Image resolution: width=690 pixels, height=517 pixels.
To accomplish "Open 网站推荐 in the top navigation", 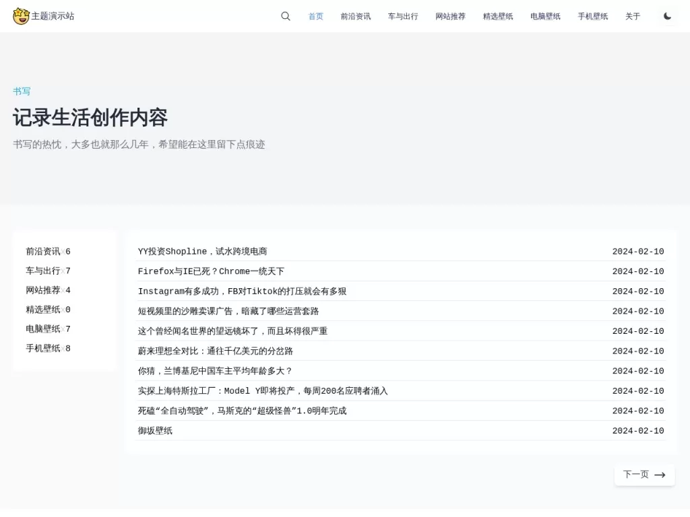I will (450, 16).
